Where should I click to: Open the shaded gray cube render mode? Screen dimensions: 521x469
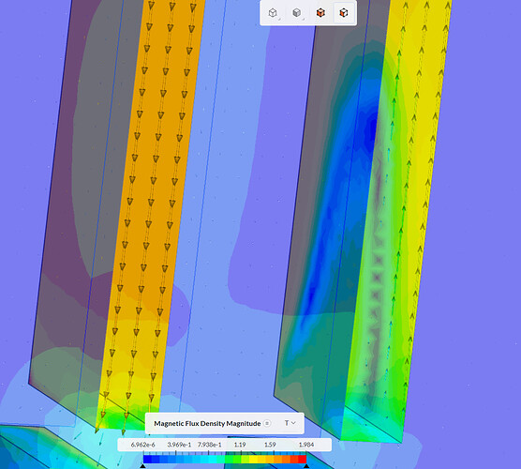[297, 13]
